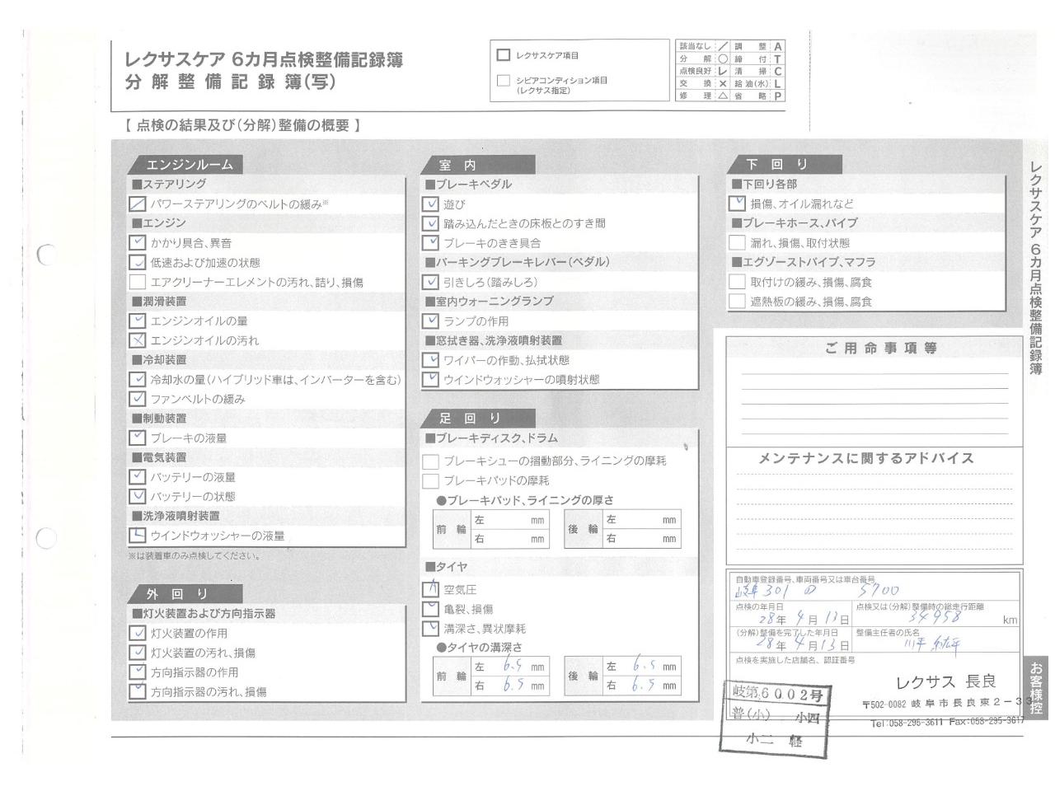This screenshot has height=791, width=1055.
Task: Check パワーステアリングのベルトの緩み box
Action: [x=138, y=204]
